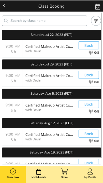Tap the attendee icon for Jul 29 class
The height and width of the screenshot is (183, 103).
click(x=91, y=82)
